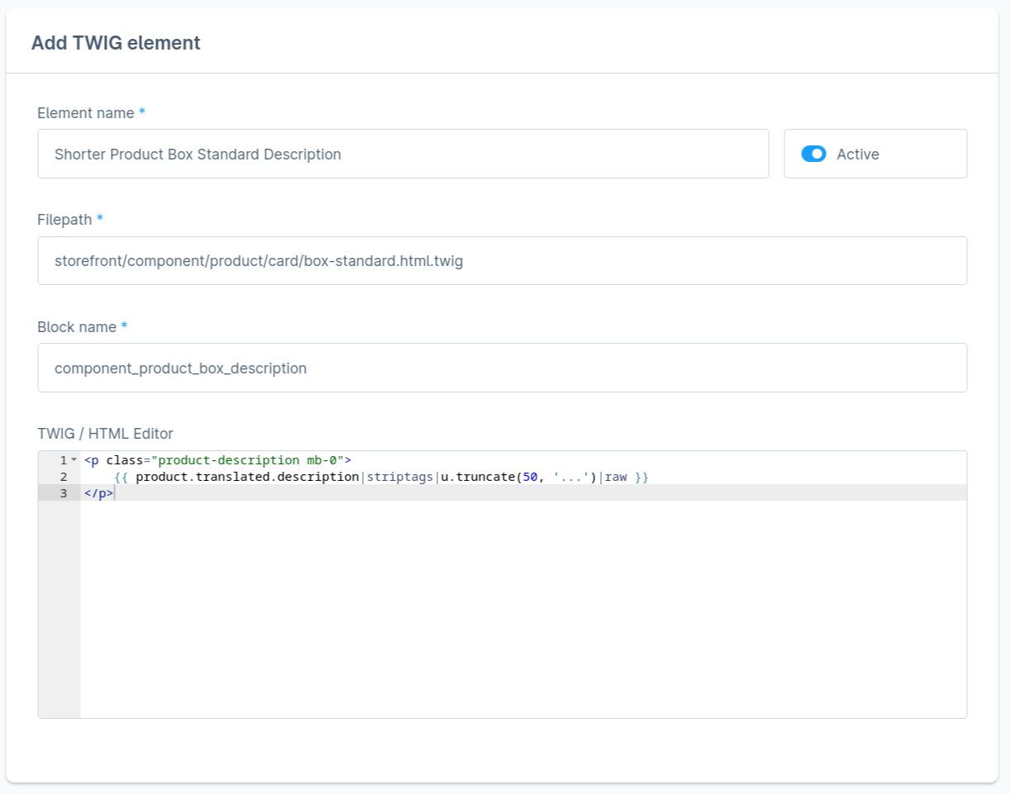Click the number 50 in truncate call
The width and height of the screenshot is (1011, 794).
(x=530, y=477)
